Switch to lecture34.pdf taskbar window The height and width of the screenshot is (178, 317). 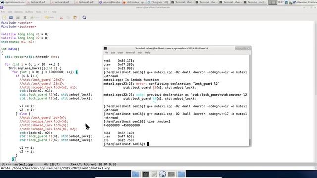62,2
